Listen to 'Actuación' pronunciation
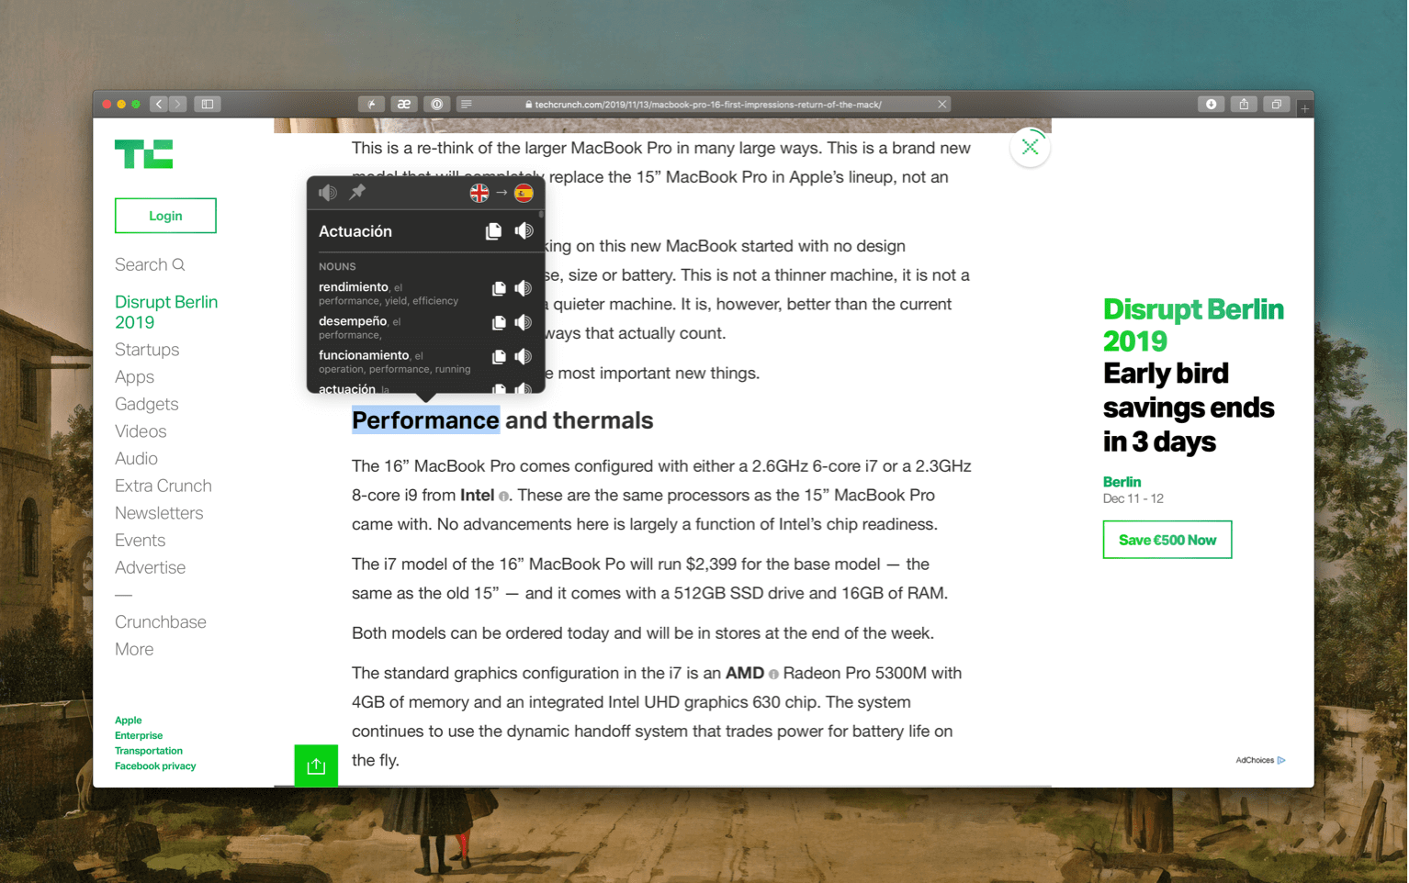The height and width of the screenshot is (883, 1409). [524, 231]
